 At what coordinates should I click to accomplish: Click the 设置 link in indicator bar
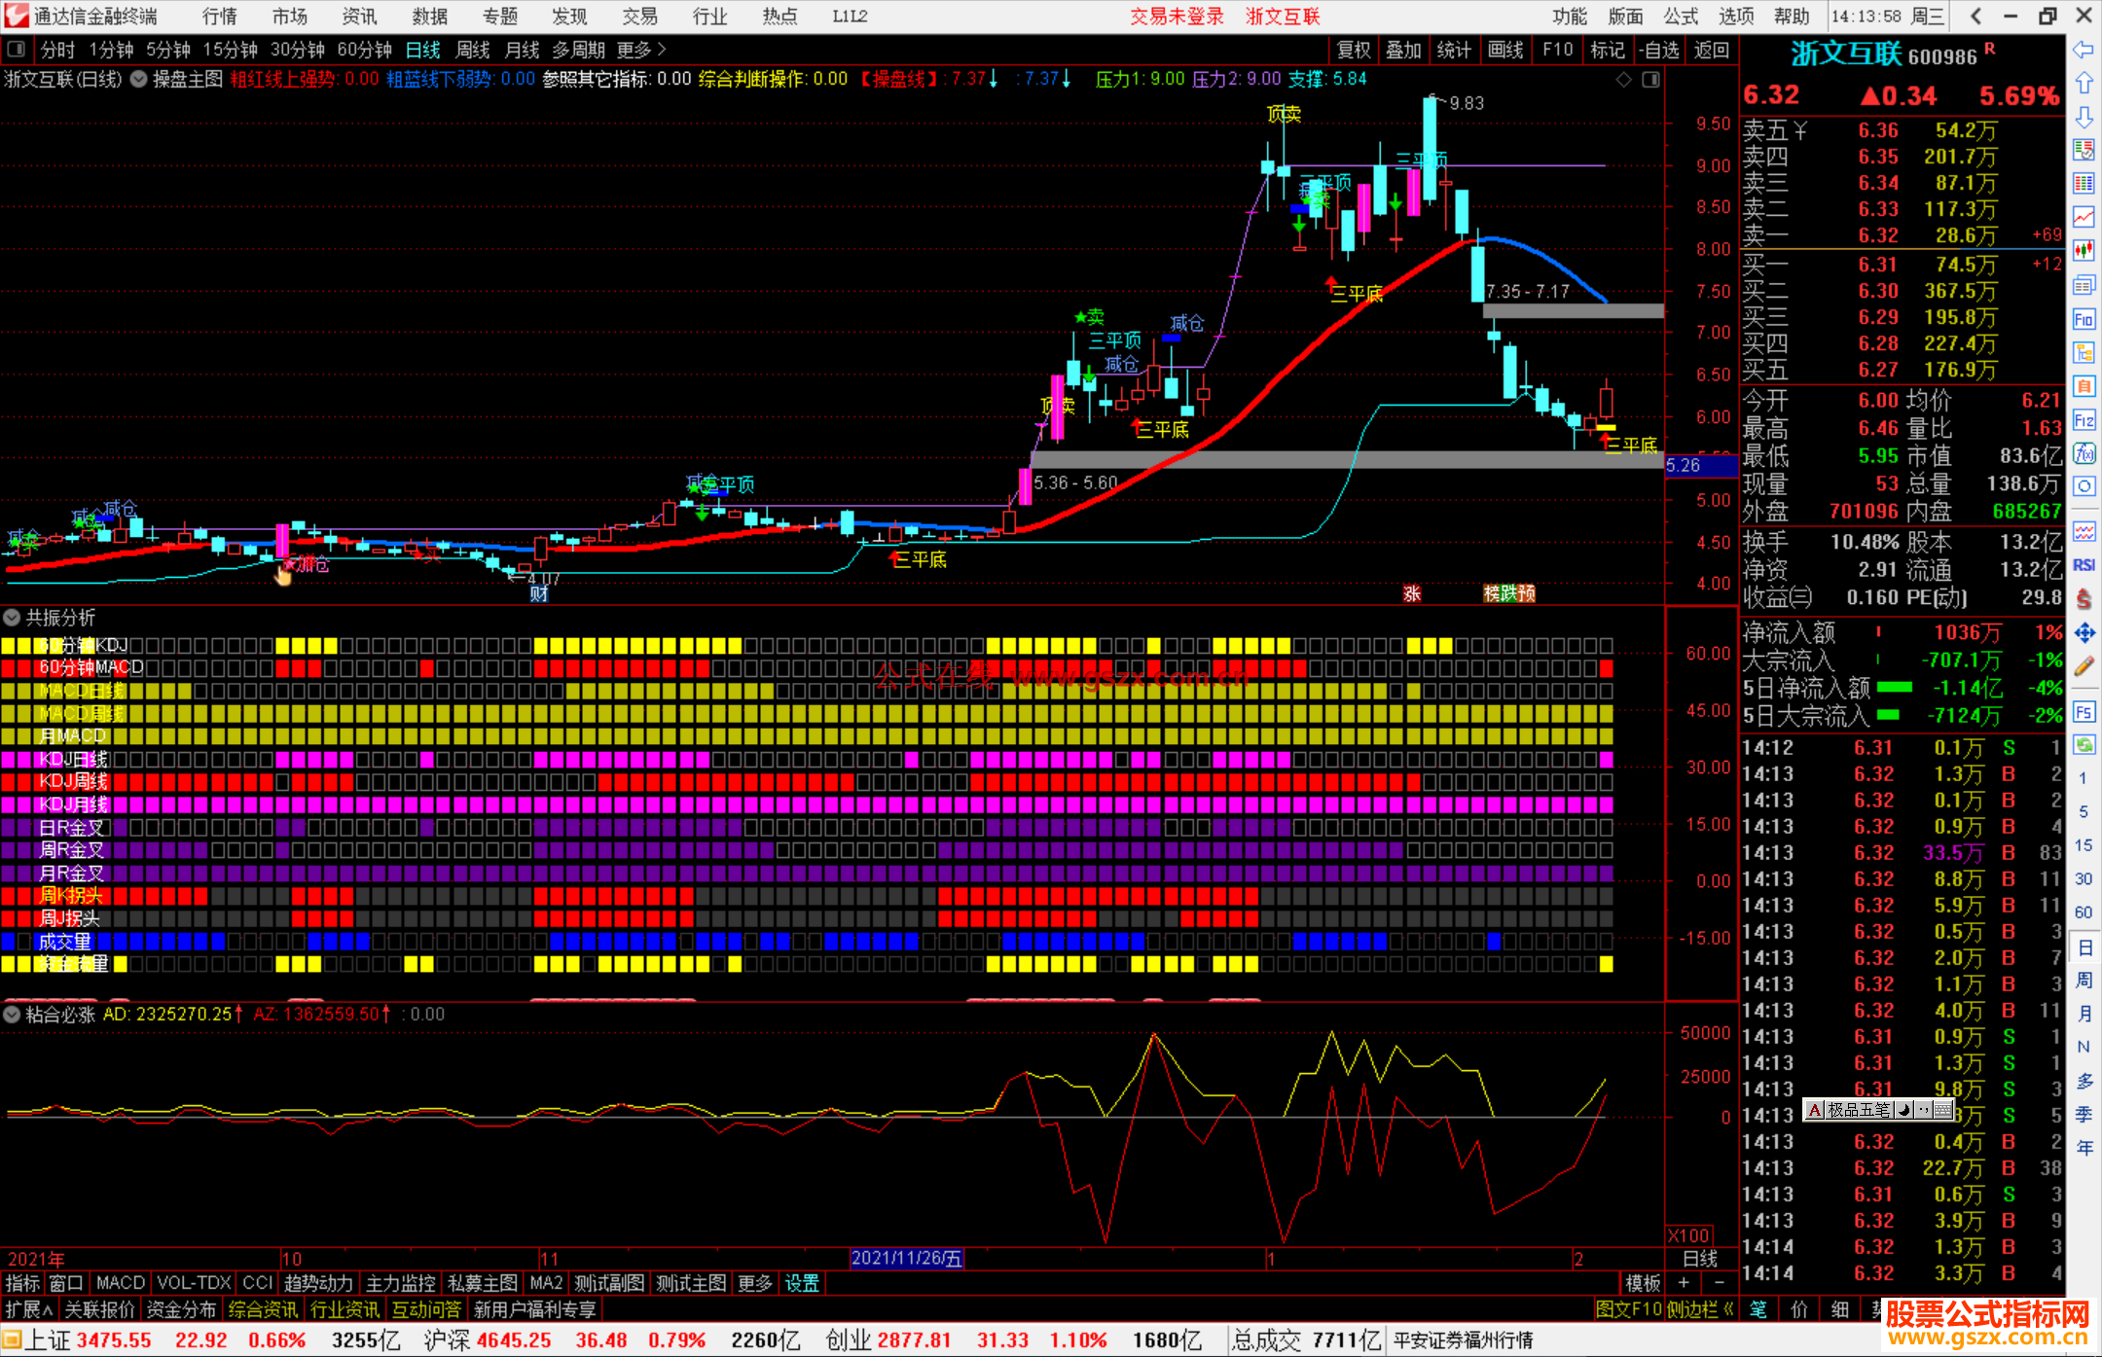click(802, 1283)
